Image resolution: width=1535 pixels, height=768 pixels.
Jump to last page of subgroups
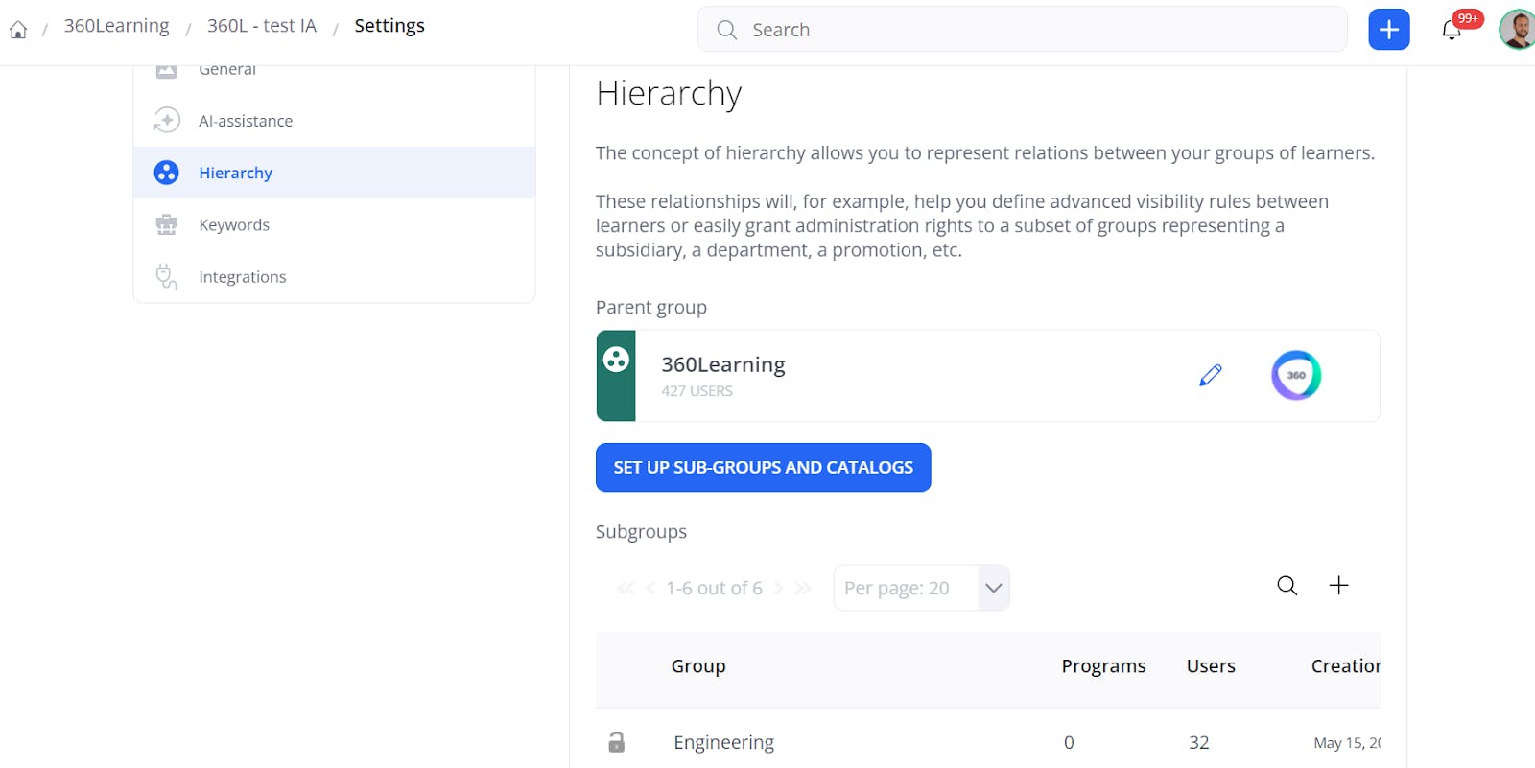[x=803, y=588]
